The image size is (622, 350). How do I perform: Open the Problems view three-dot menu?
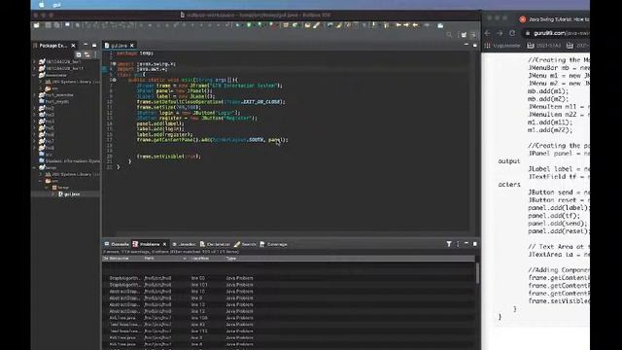458,244
